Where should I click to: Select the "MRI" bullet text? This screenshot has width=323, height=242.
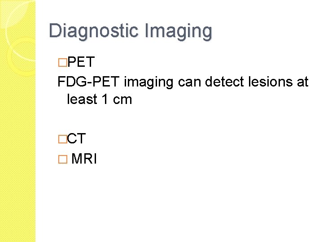(84, 159)
